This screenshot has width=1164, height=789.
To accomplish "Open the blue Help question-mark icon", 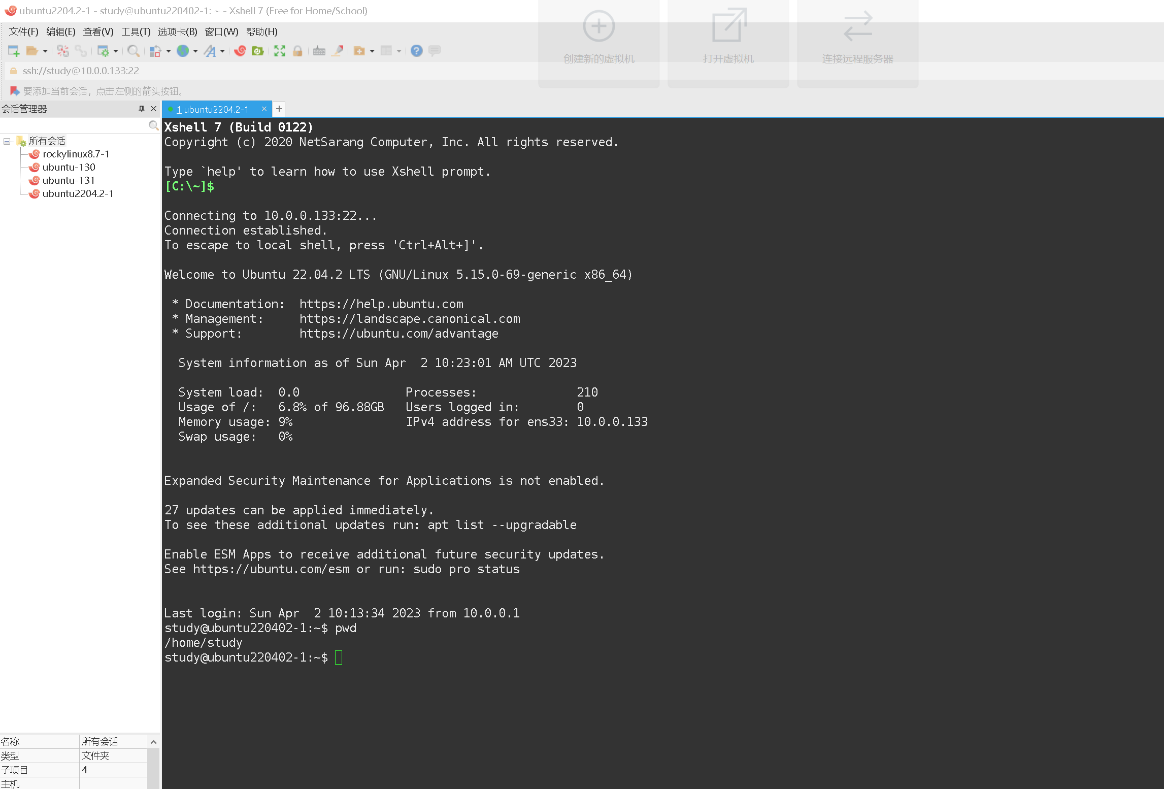I will click(x=416, y=51).
